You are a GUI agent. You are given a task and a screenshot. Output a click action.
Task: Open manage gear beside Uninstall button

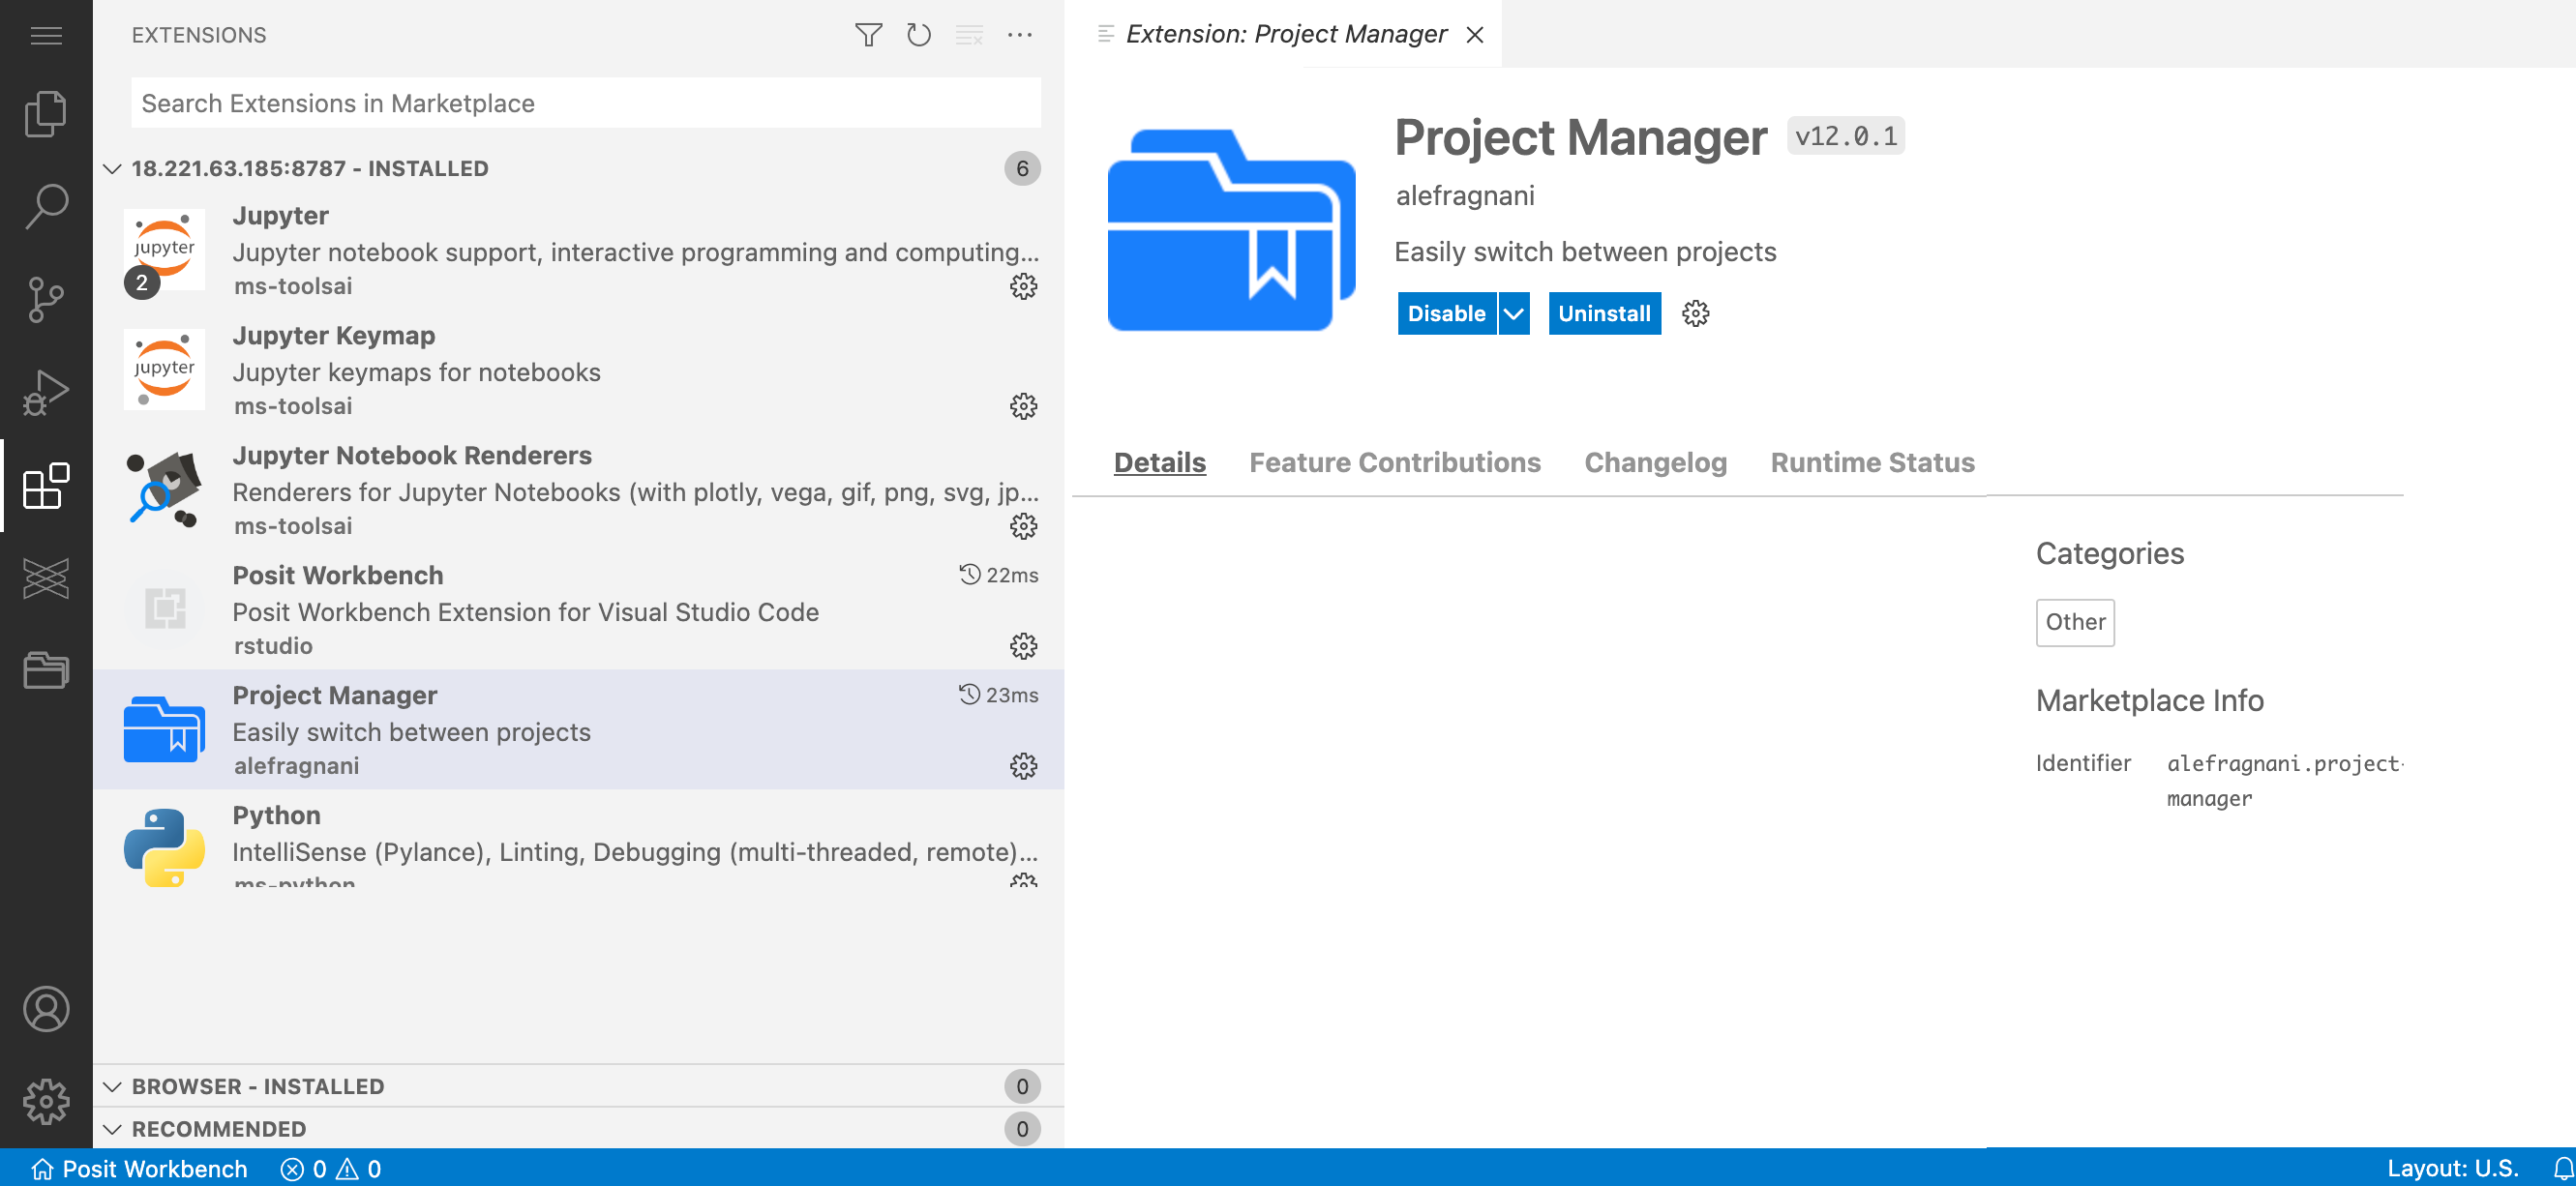coord(1695,313)
